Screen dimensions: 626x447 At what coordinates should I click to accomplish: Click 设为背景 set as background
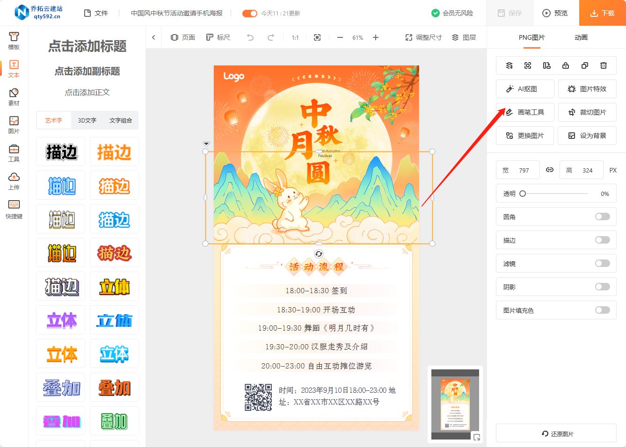coord(587,136)
